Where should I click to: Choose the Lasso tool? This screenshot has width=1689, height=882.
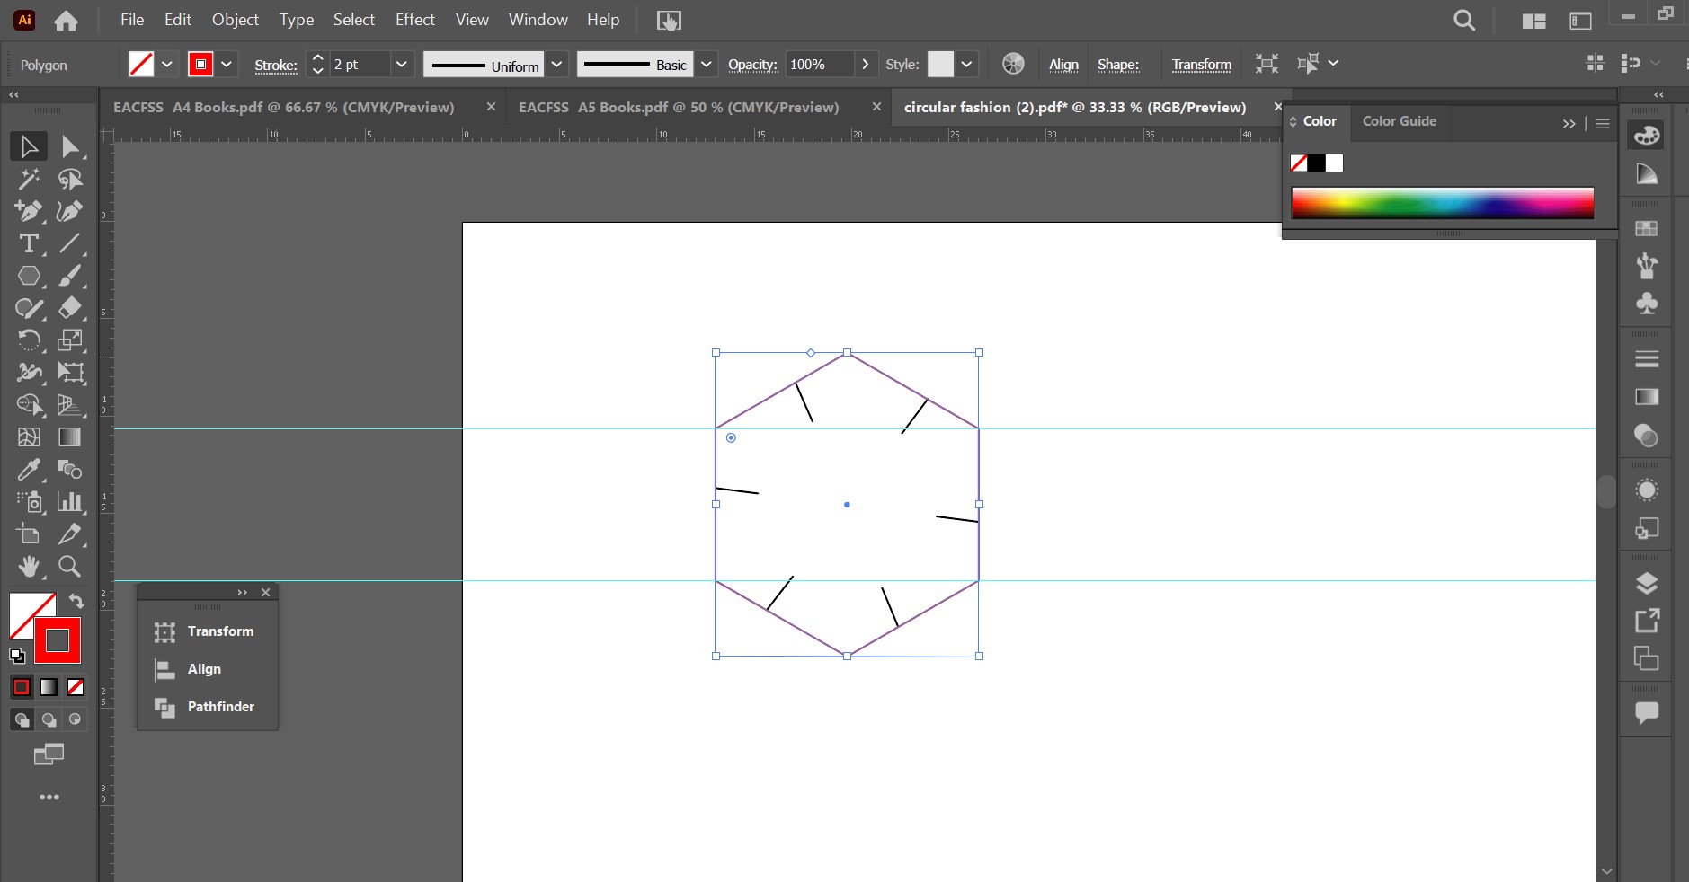69,179
